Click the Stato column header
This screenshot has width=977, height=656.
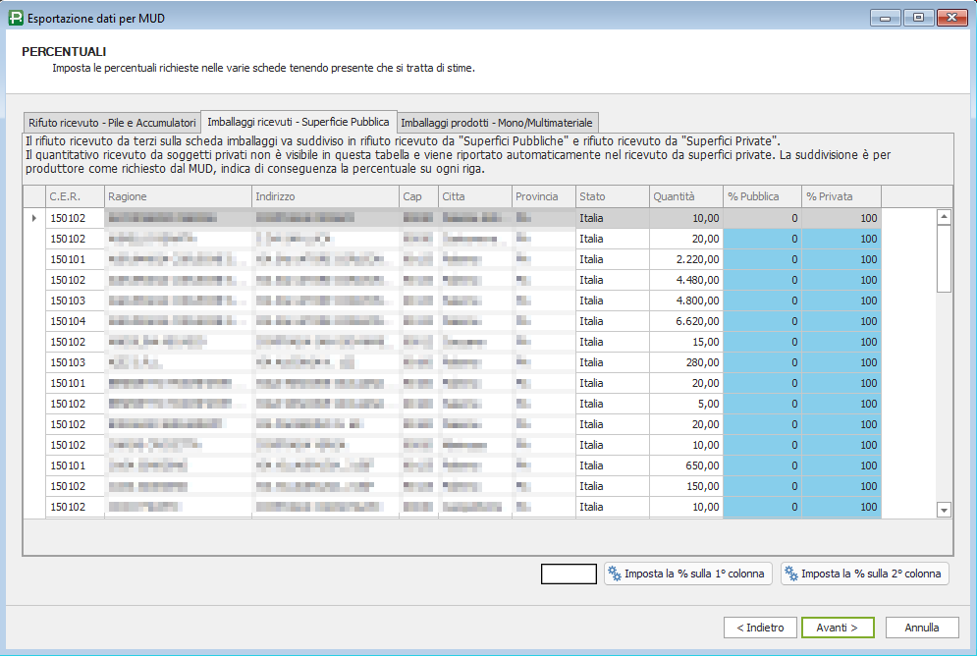pyautogui.click(x=612, y=196)
